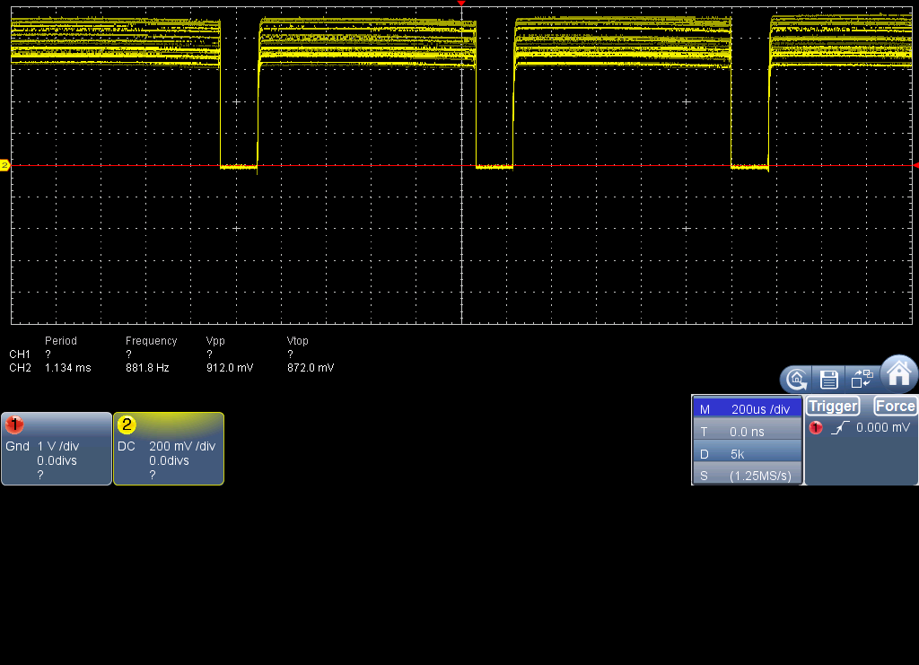Click the channel 2 200 mV /div scale
919x665 pixels.
click(x=181, y=446)
